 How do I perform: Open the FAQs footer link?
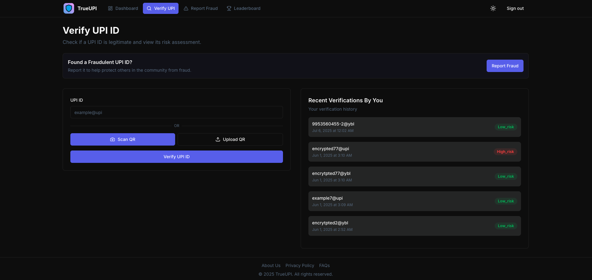tap(325, 265)
